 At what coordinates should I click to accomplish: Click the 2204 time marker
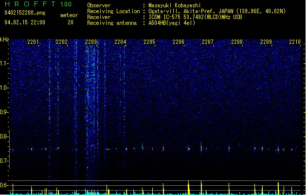coord(120,42)
